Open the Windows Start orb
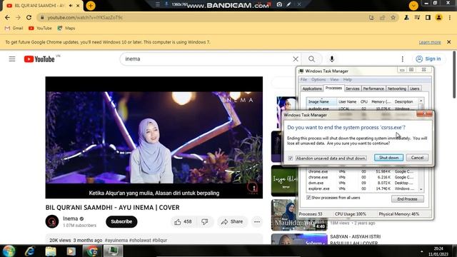This screenshot has height=257, width=457. click(9, 251)
